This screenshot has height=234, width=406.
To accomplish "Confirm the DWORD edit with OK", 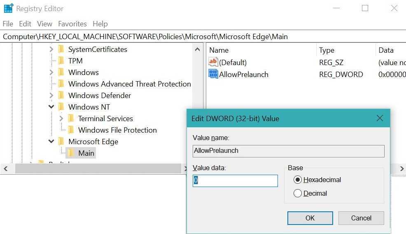I will 310,218.
